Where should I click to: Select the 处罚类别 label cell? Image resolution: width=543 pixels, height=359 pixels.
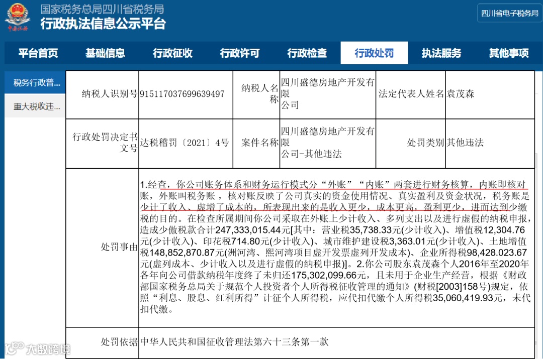click(411, 144)
